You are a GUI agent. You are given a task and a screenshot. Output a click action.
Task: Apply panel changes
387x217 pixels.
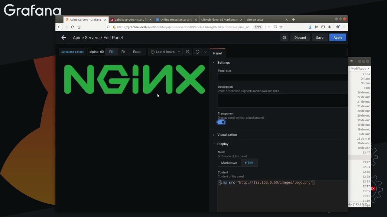[x=338, y=38]
